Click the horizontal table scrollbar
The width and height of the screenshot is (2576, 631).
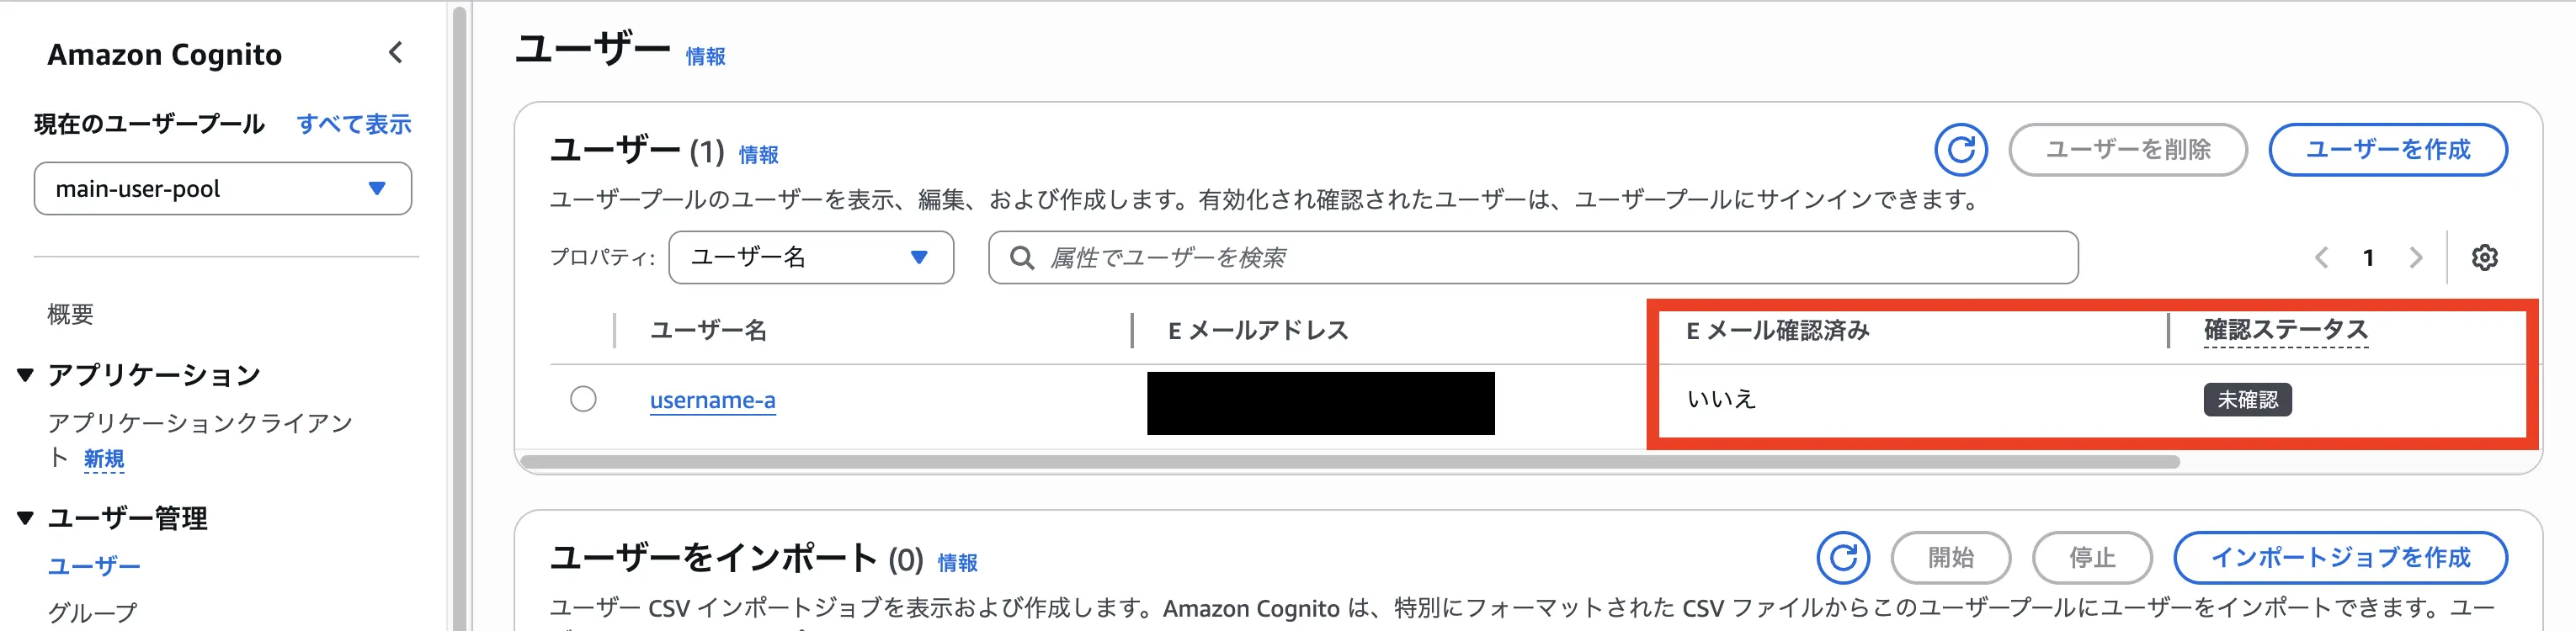click(x=1350, y=462)
